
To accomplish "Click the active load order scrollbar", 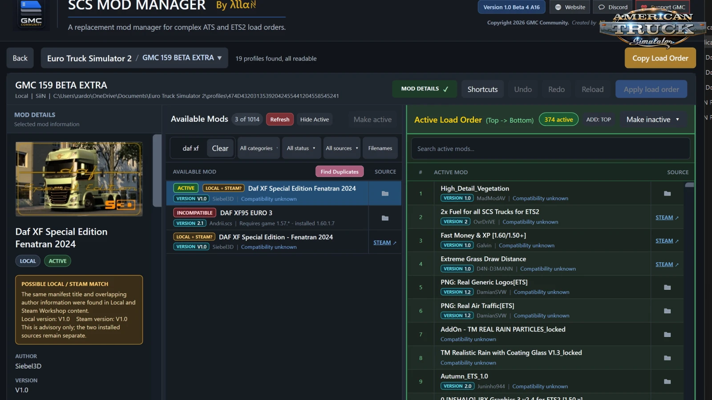I will tap(690, 185).
